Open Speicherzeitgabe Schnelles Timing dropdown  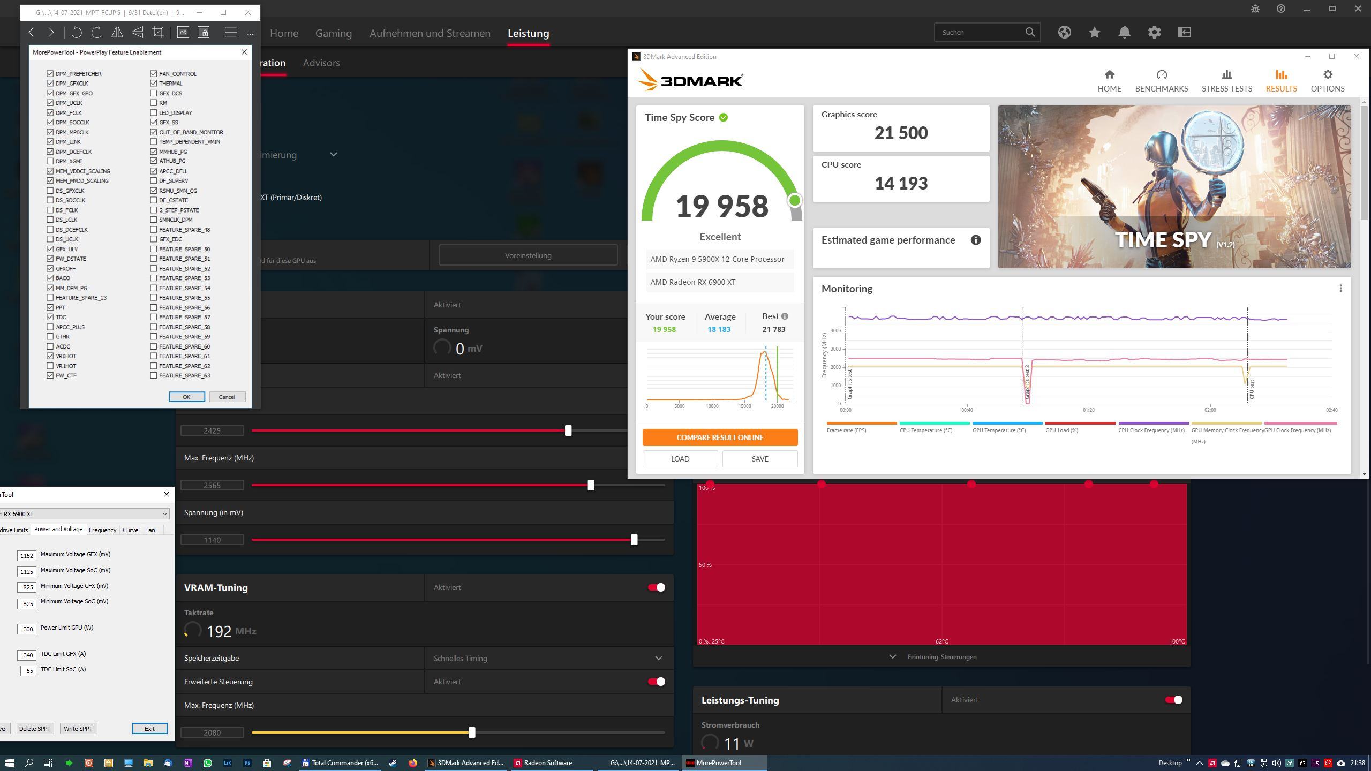point(548,658)
